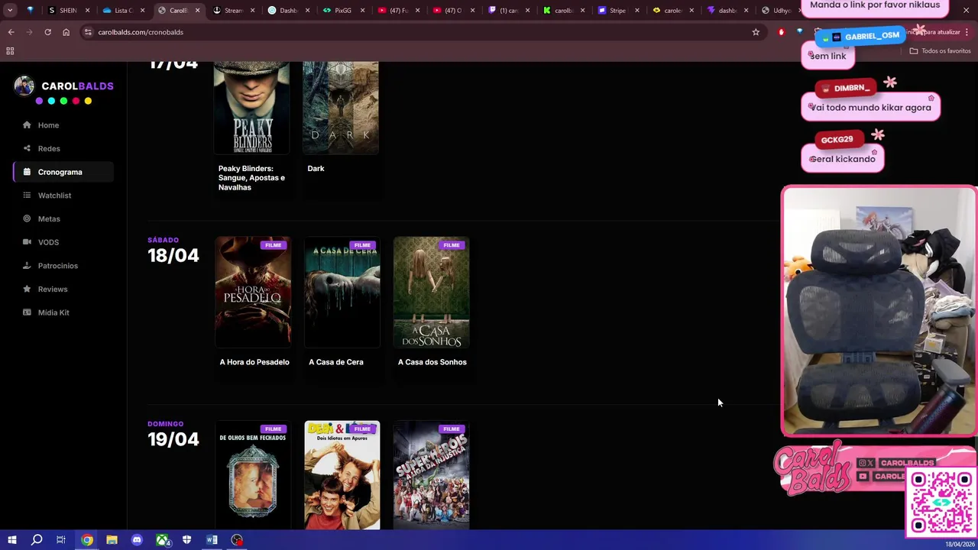
Task: Click the yellow dot under CarolBalds logo
Action: point(88,101)
